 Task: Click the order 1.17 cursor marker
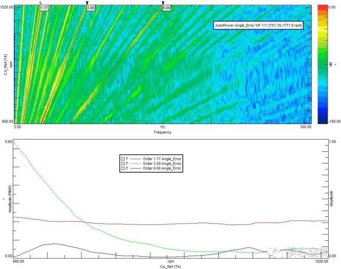click(44, 8)
